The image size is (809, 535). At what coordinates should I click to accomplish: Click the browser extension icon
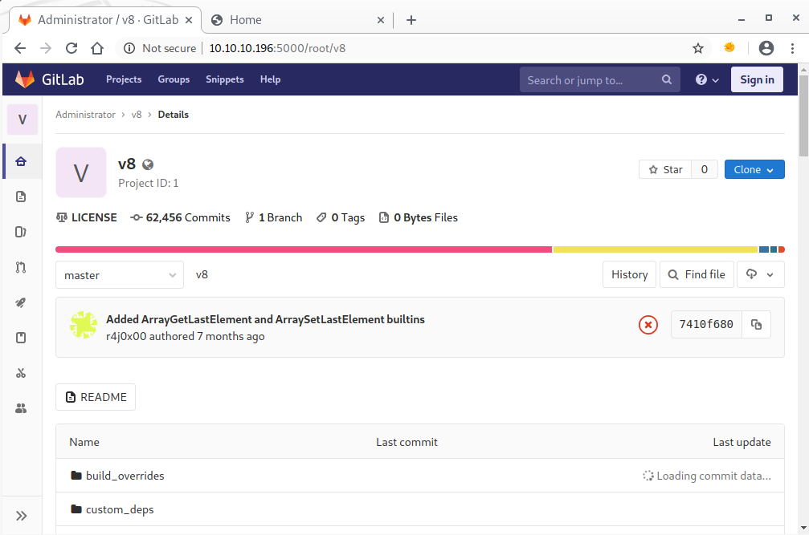tap(729, 47)
